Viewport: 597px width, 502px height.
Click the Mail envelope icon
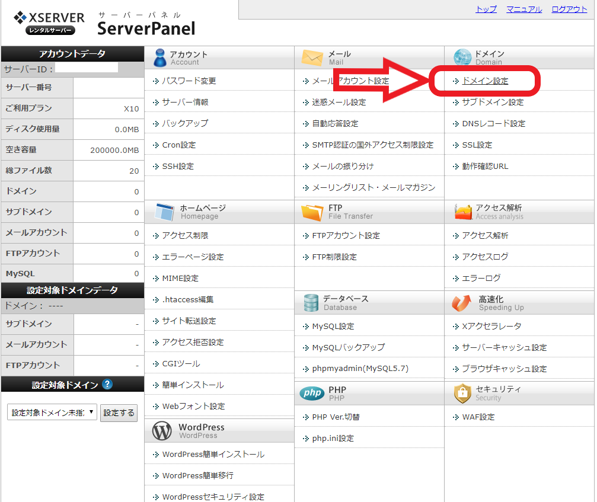click(x=312, y=58)
